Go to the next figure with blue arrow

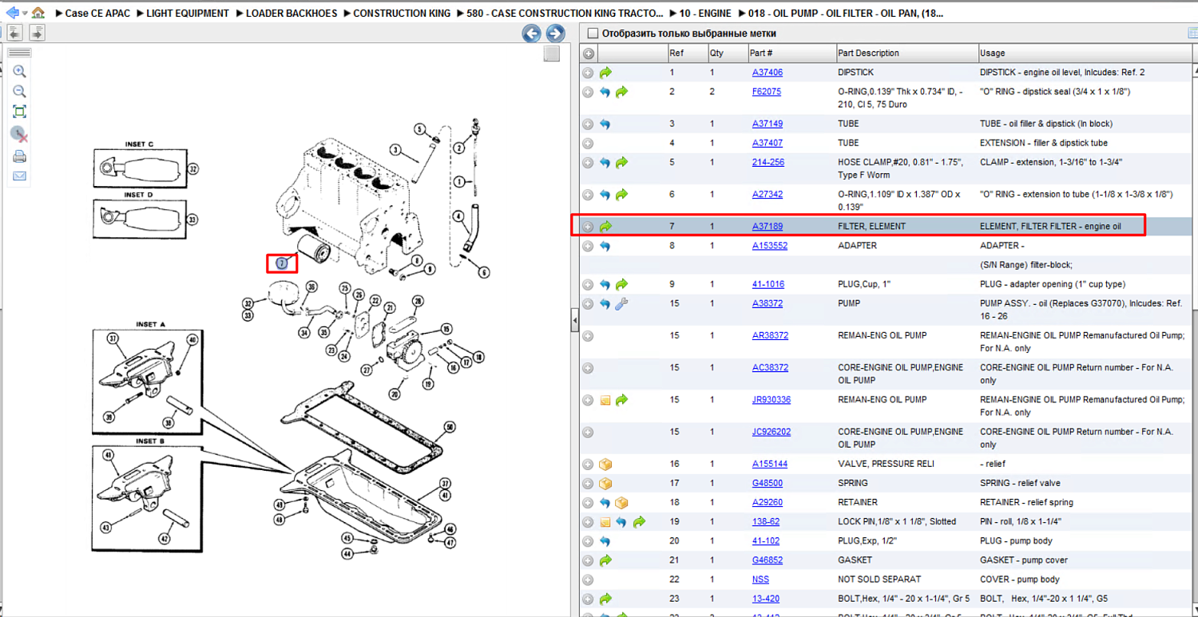point(555,33)
